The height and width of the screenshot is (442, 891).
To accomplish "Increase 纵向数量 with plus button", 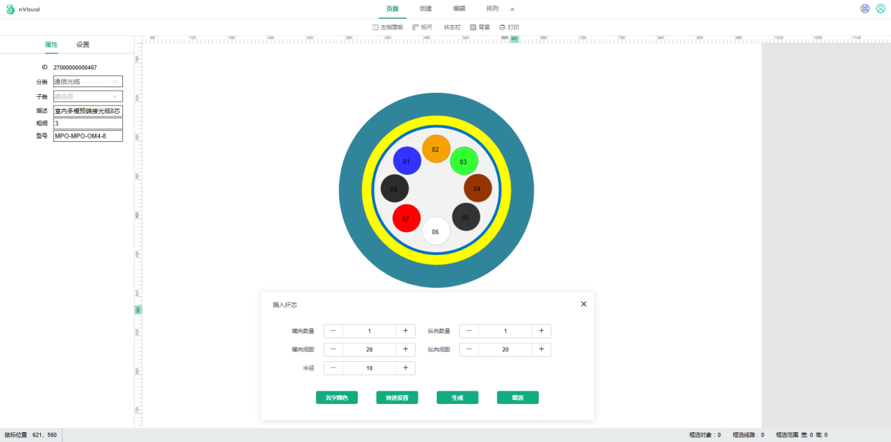I will 541,331.
